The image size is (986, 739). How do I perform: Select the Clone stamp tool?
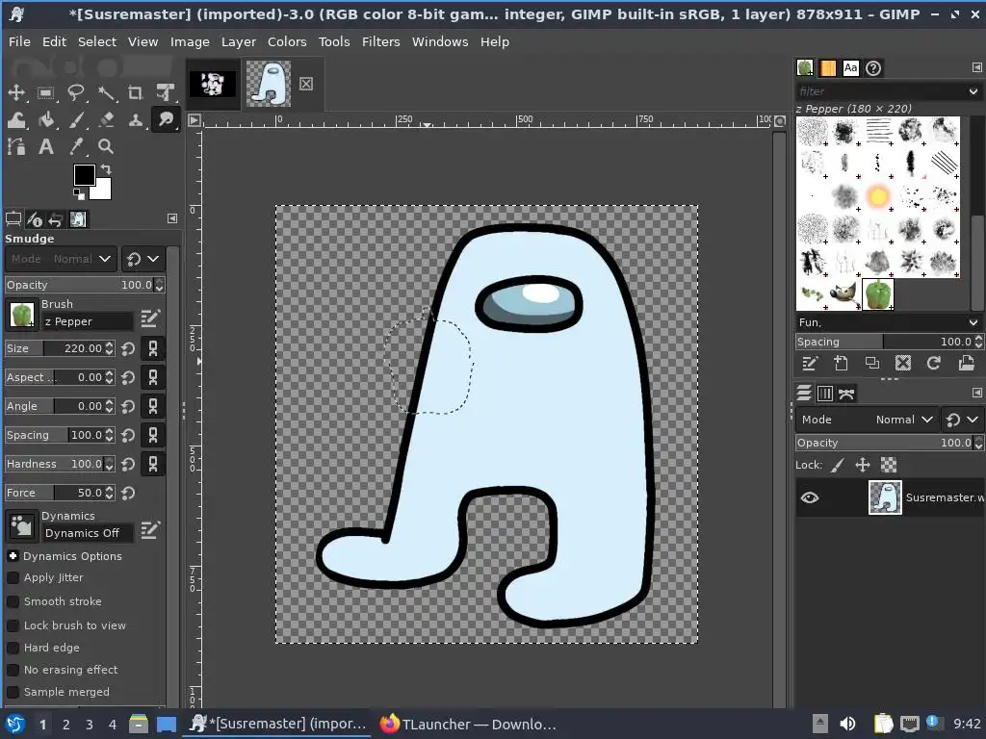point(135,119)
